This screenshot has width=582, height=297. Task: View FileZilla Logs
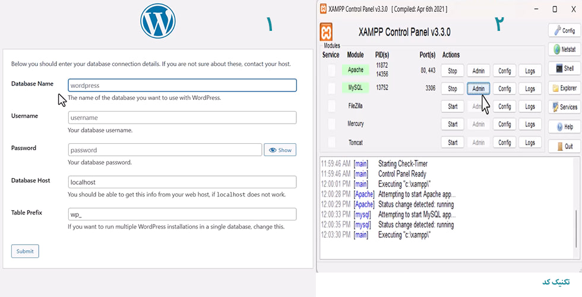pyautogui.click(x=530, y=106)
